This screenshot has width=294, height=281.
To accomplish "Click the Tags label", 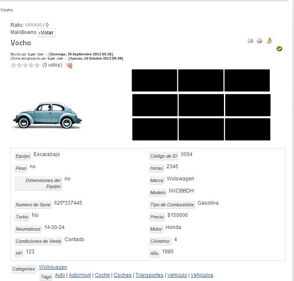I will 46,277.
